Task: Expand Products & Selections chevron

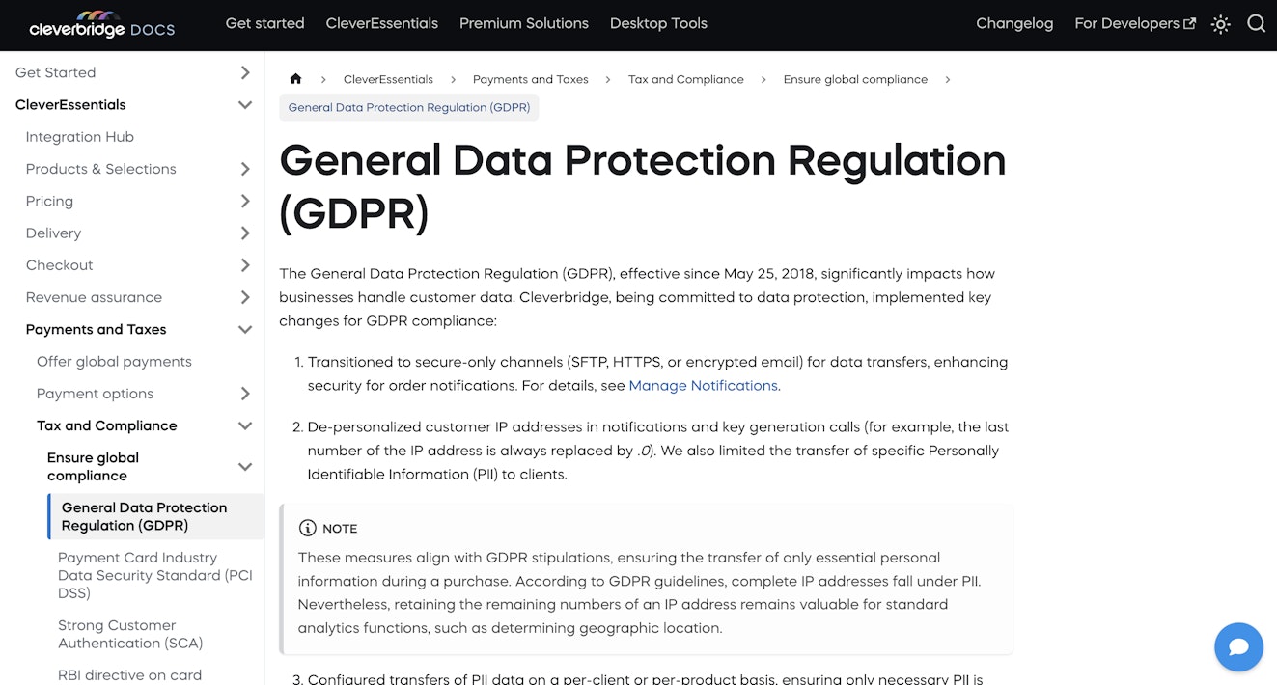Action: [245, 169]
